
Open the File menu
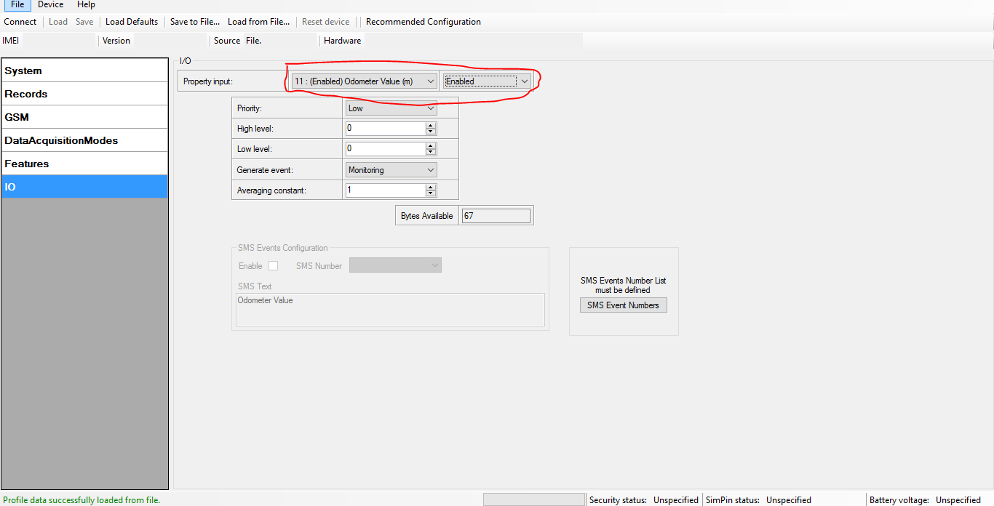point(17,4)
